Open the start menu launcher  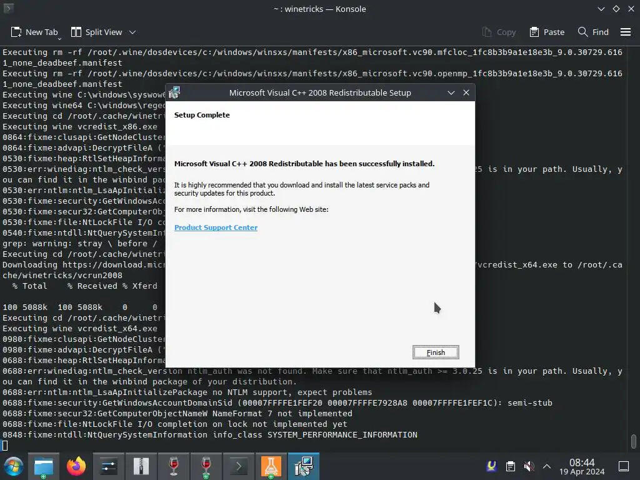click(13, 466)
